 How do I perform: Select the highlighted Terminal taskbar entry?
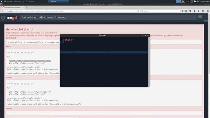[x=58, y=1]
